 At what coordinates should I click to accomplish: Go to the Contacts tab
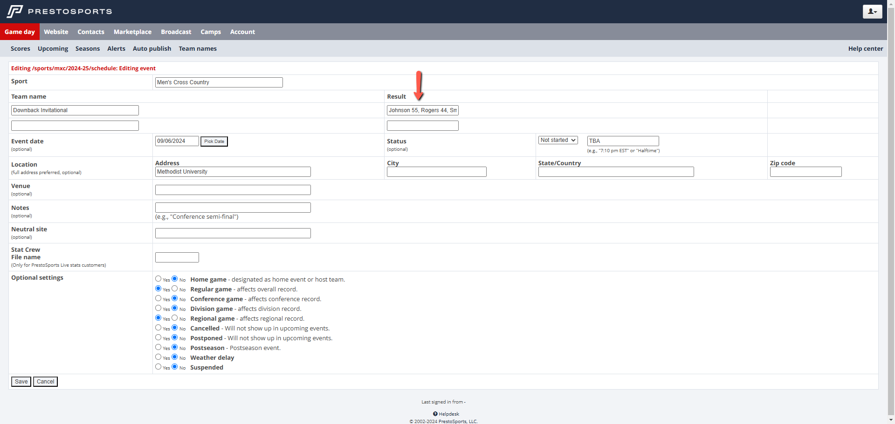point(91,32)
